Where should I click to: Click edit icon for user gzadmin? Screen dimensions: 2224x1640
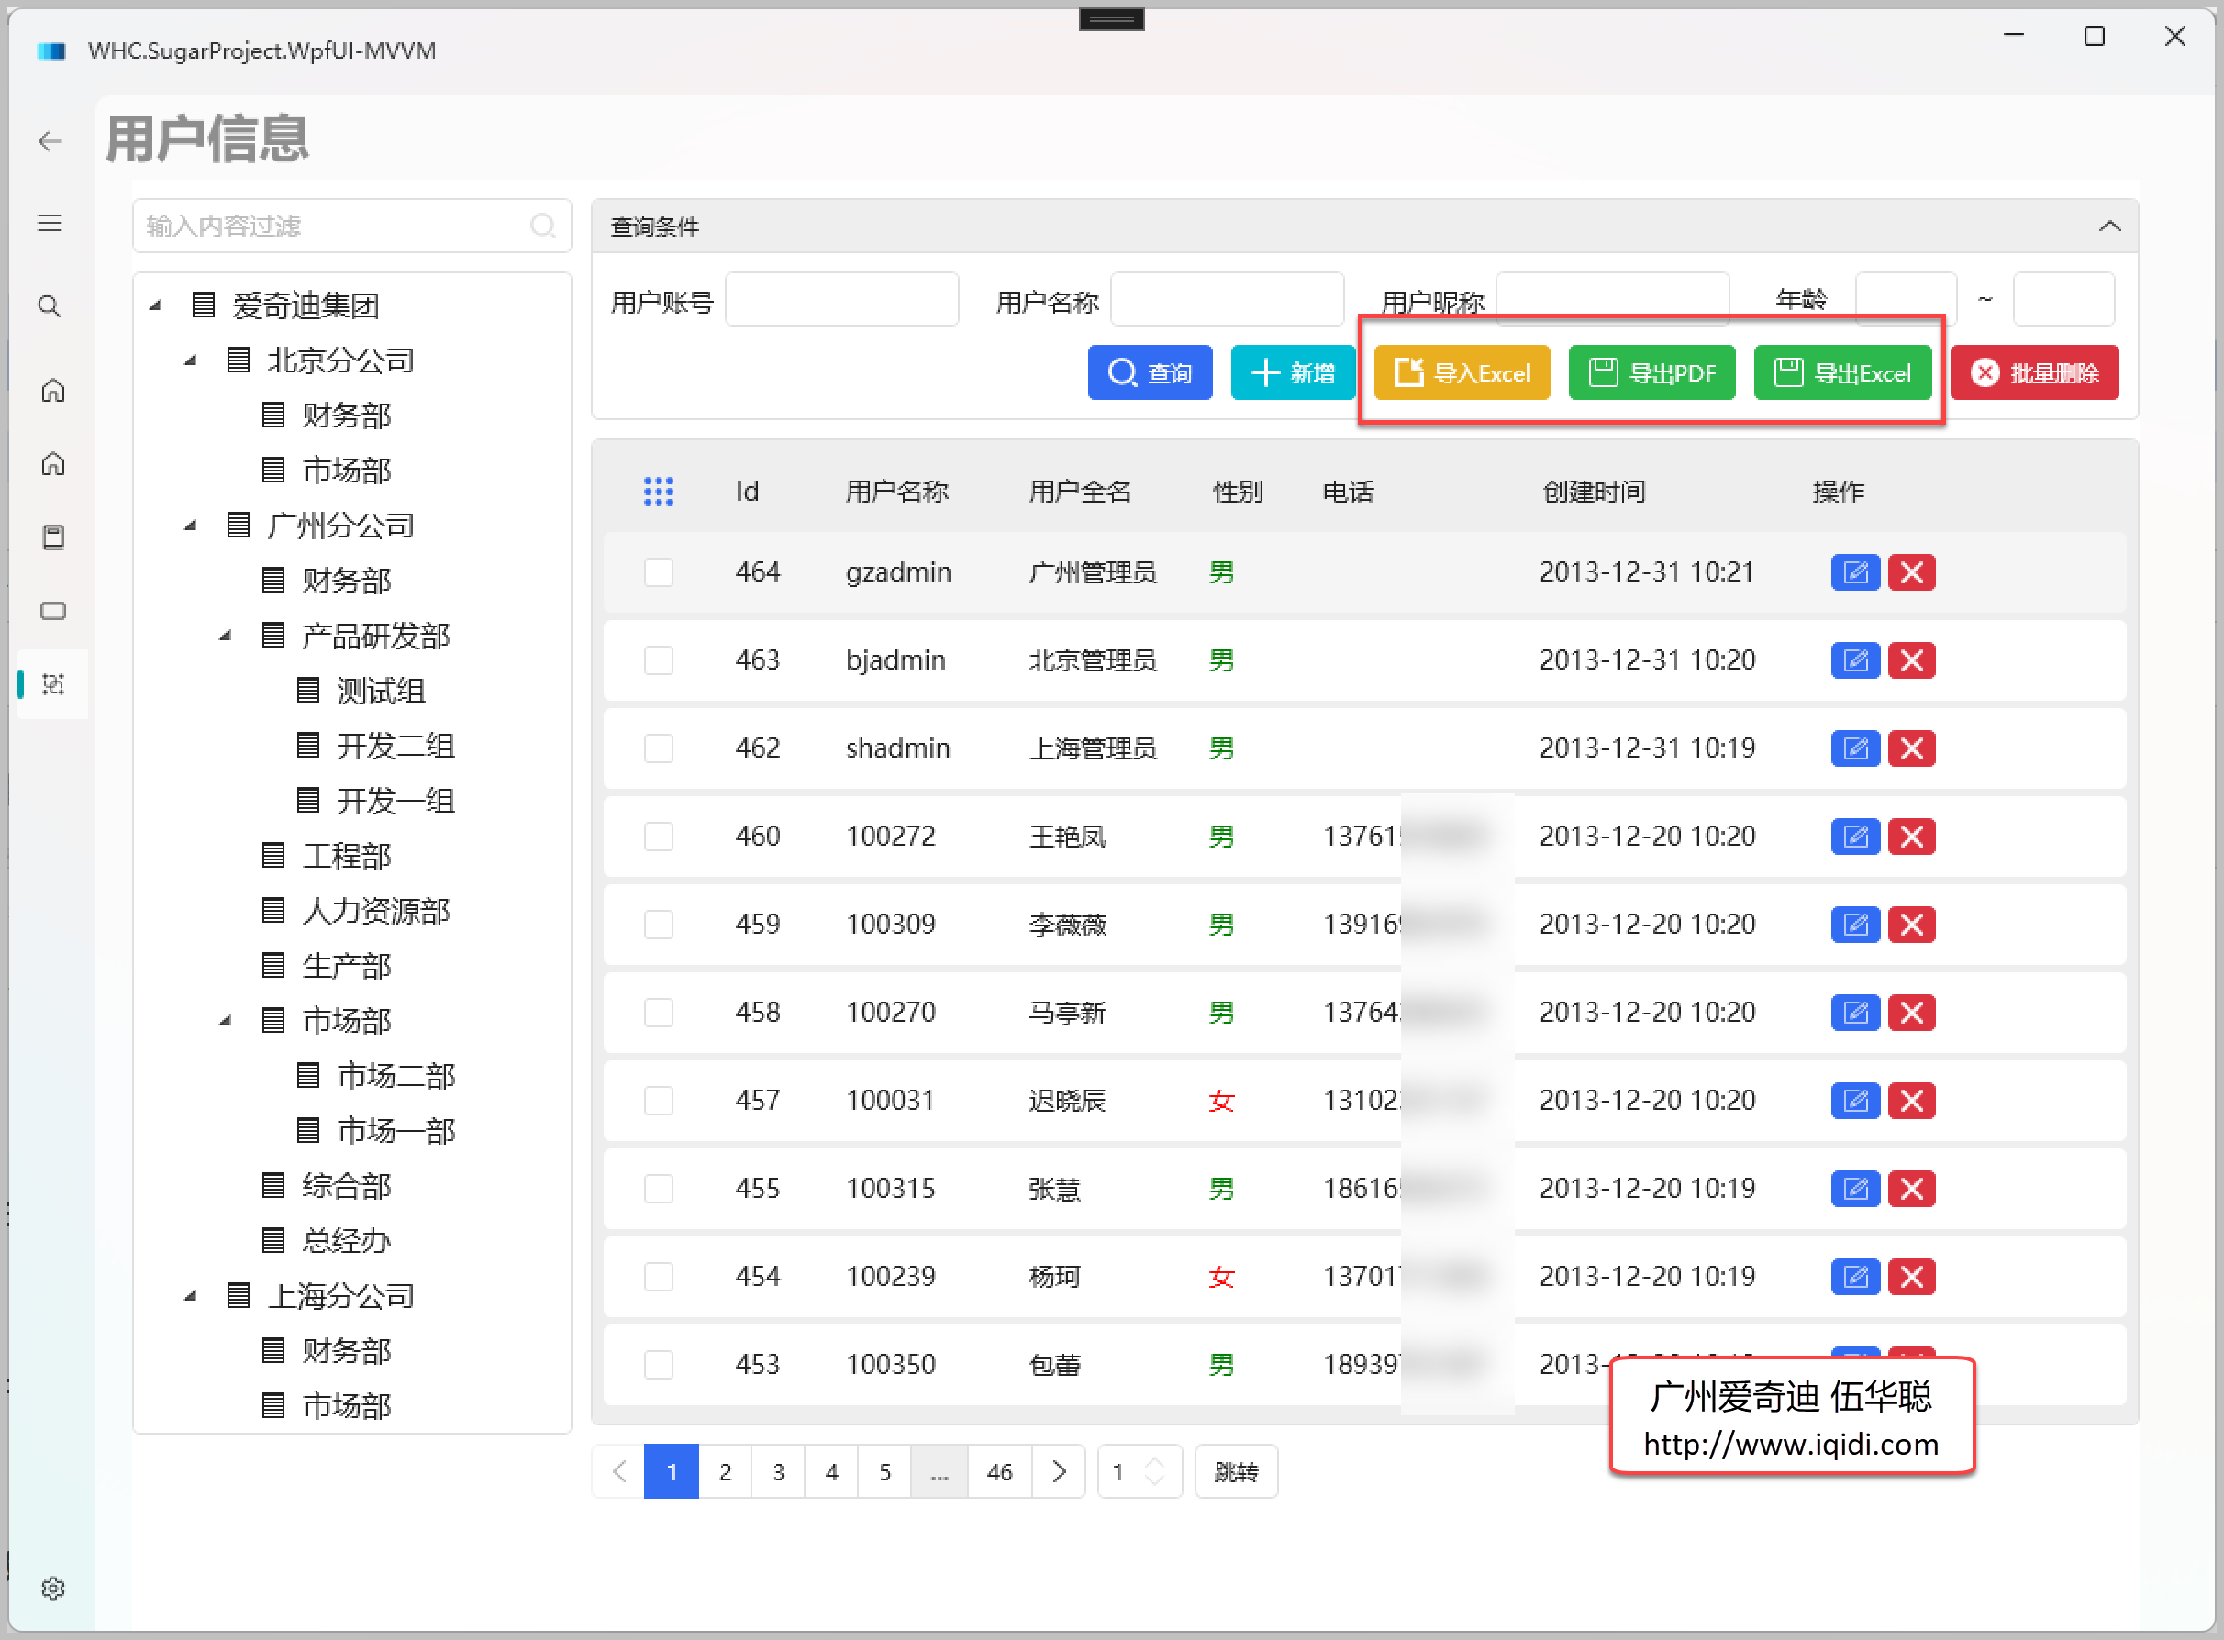(x=1854, y=571)
